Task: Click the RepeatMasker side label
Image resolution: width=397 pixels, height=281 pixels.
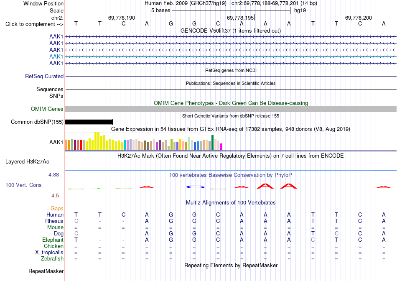Action: point(46,271)
